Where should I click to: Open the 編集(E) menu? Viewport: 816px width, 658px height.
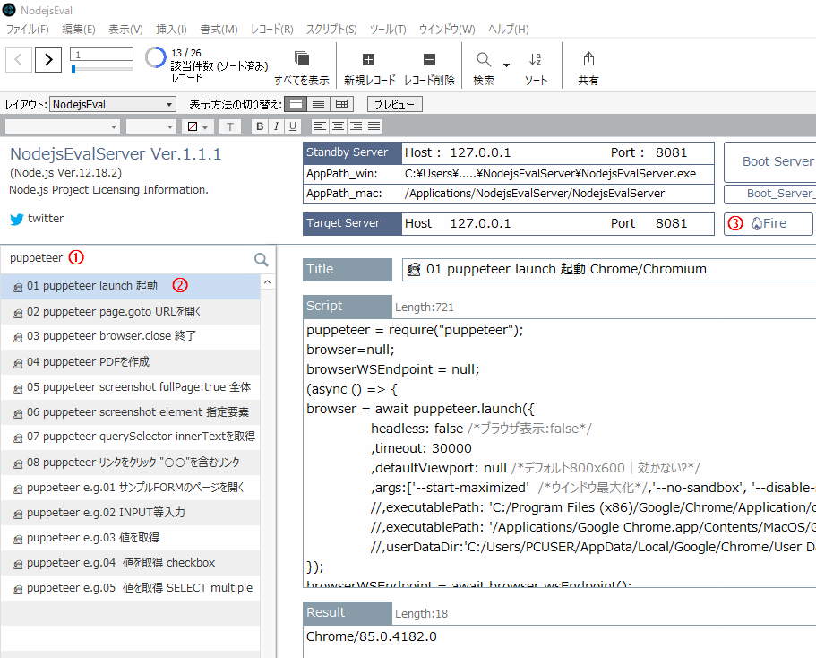[x=79, y=30]
